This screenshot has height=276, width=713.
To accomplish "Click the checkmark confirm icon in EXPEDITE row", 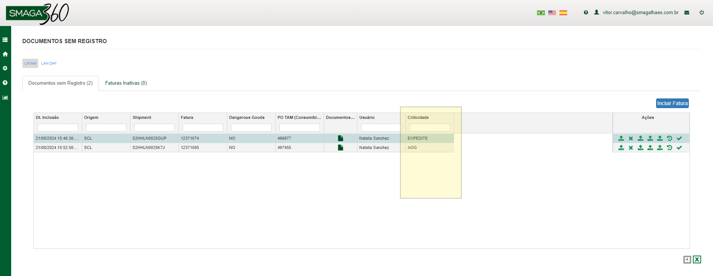I will (x=679, y=138).
